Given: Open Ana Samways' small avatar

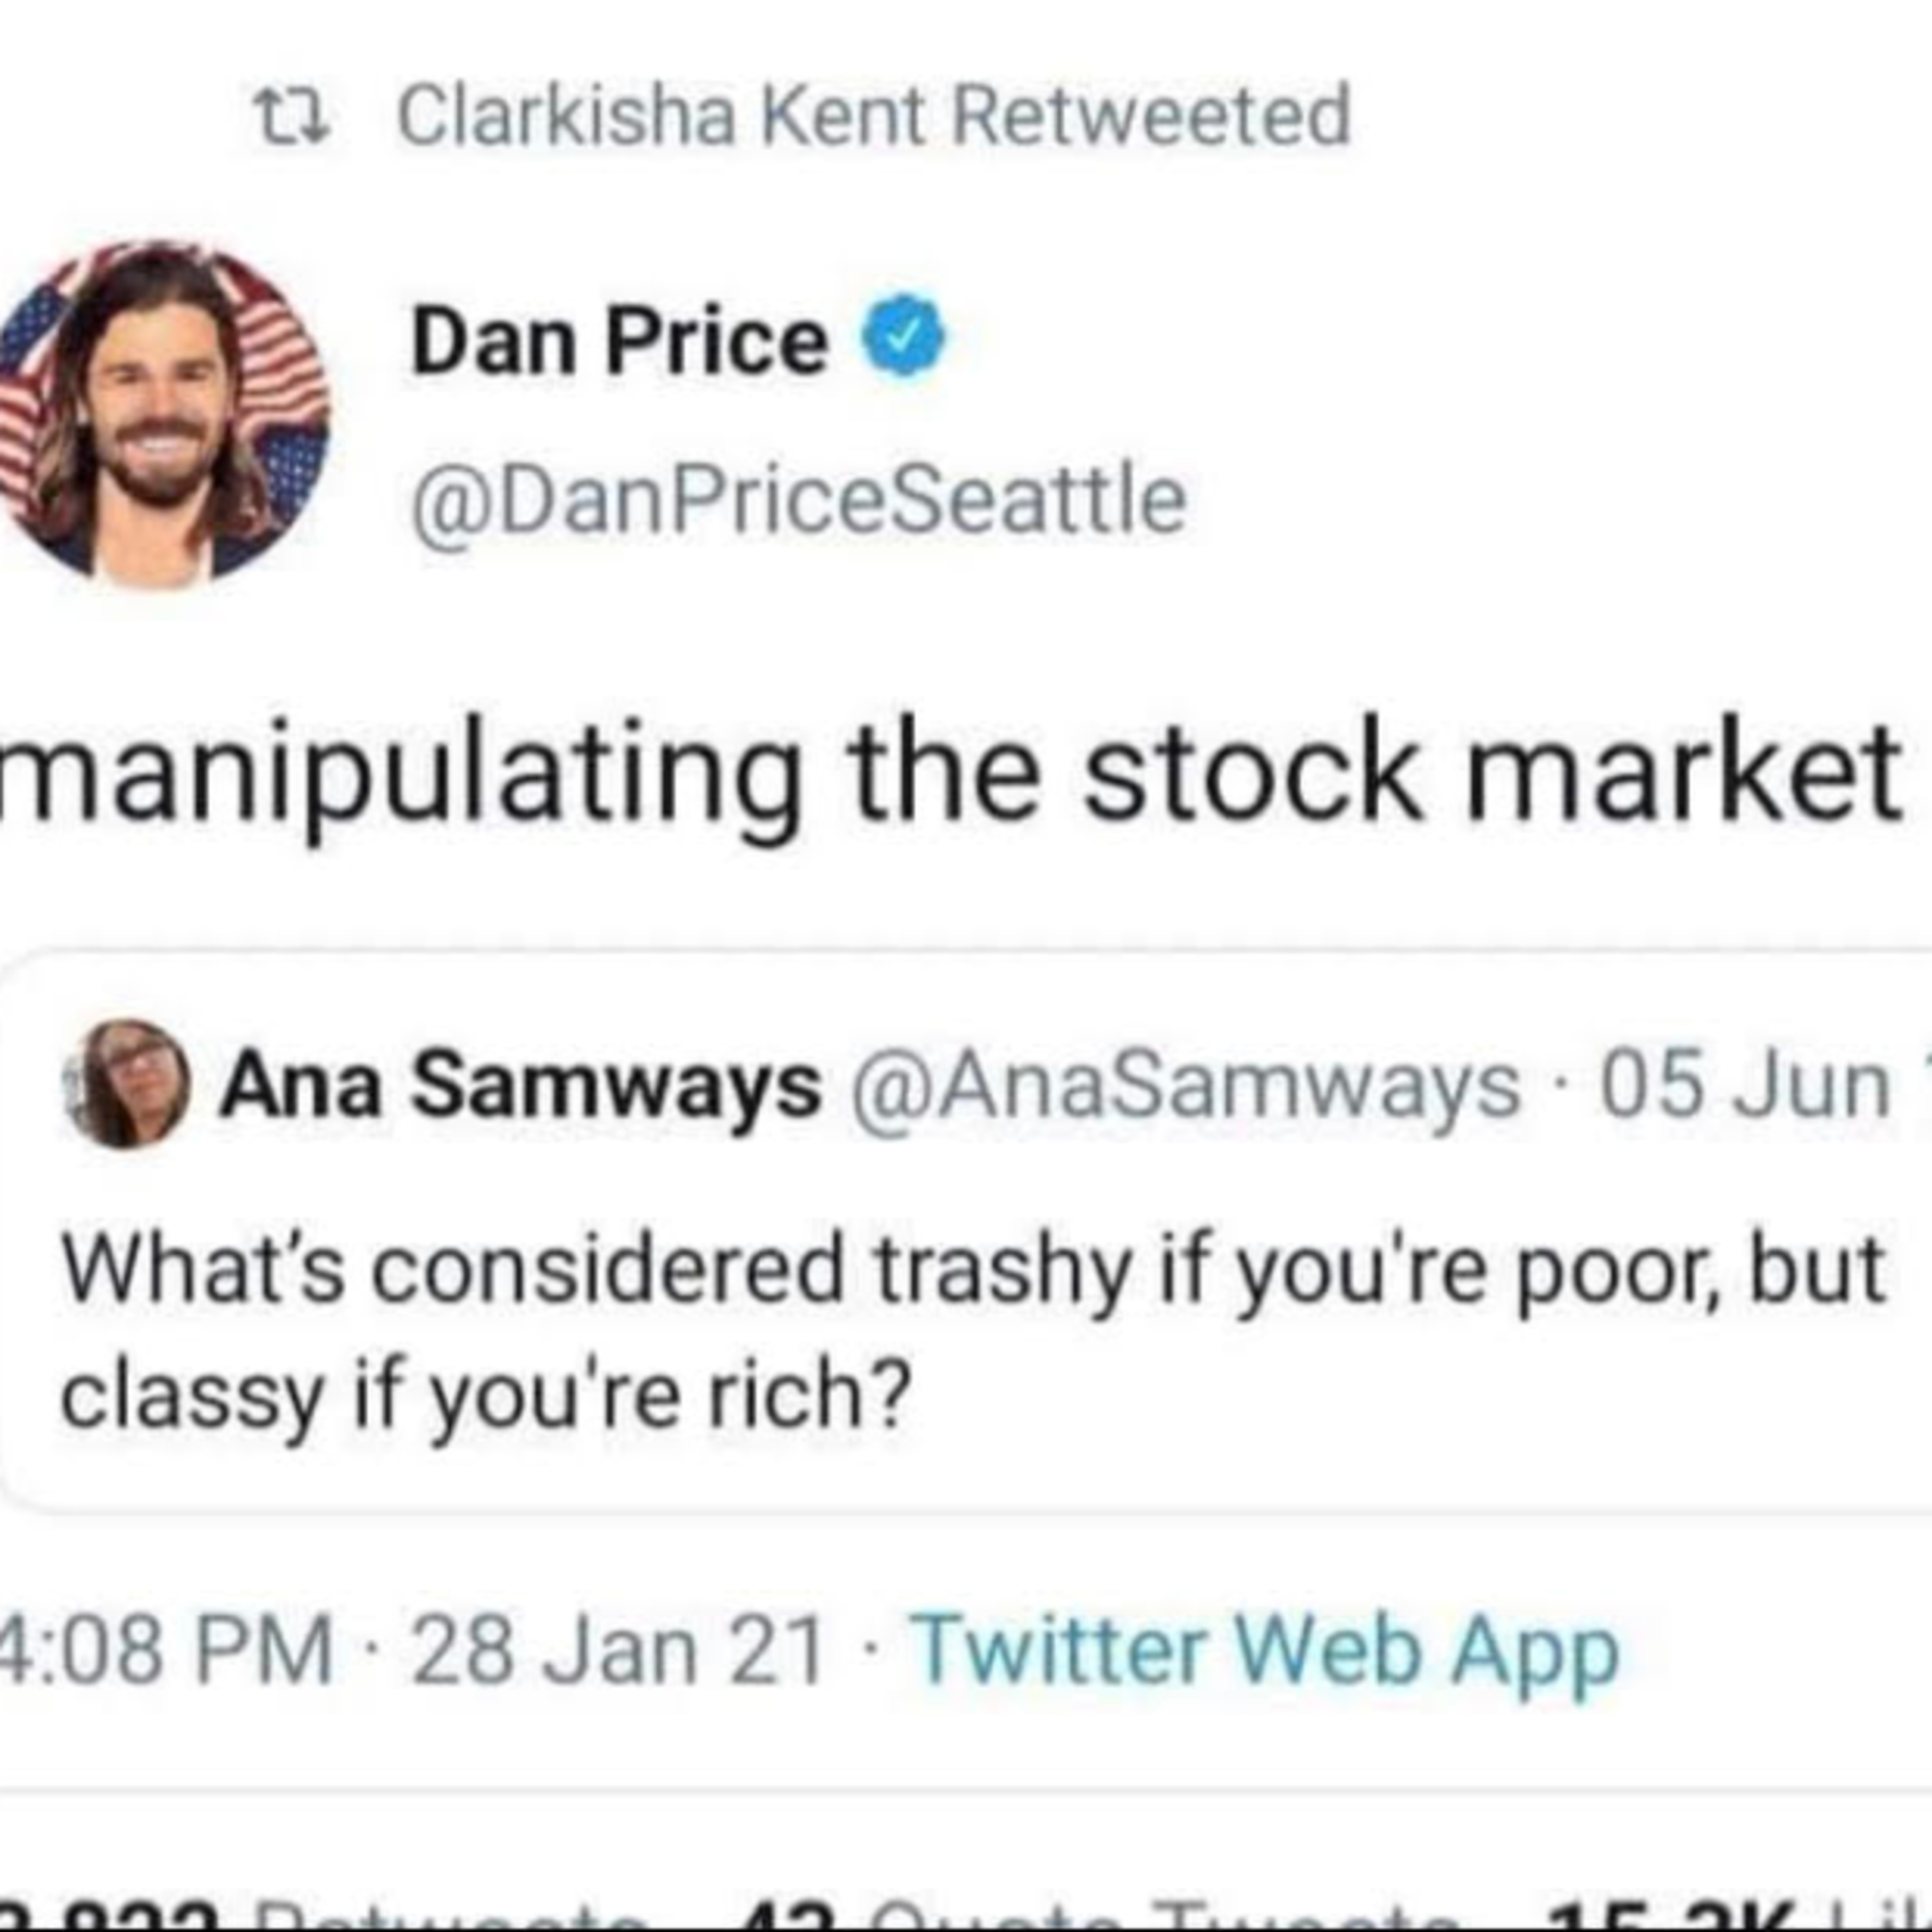Looking at the screenshot, I should pos(127,1084).
